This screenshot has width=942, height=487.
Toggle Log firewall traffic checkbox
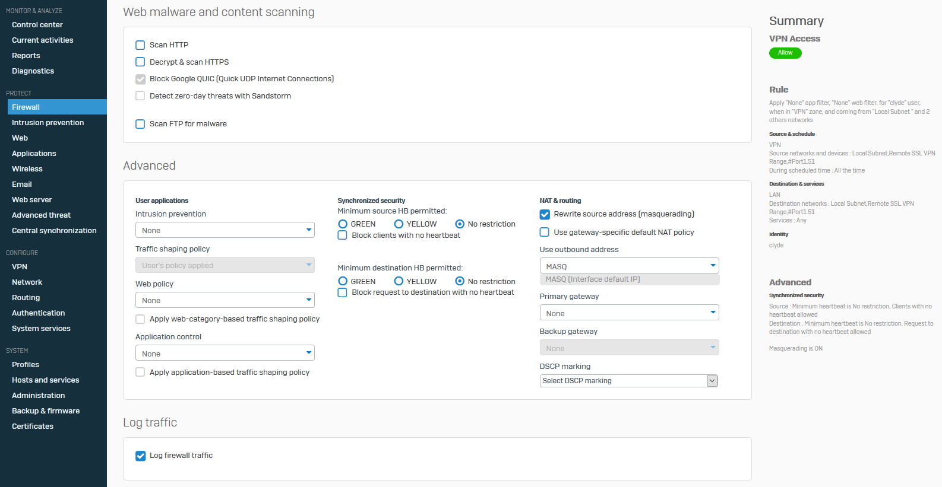pyautogui.click(x=141, y=456)
